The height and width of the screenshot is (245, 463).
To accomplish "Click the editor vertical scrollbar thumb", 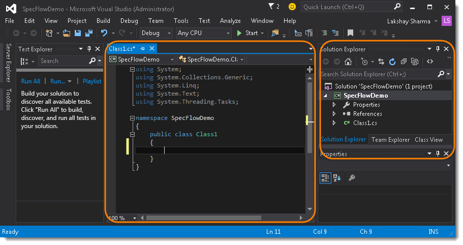I will point(310,117).
